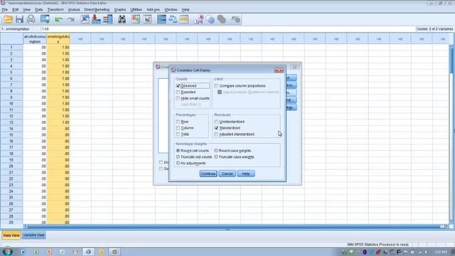Uncheck the Observed counts checkbox
Image resolution: width=455 pixels, height=256 pixels.
point(178,86)
